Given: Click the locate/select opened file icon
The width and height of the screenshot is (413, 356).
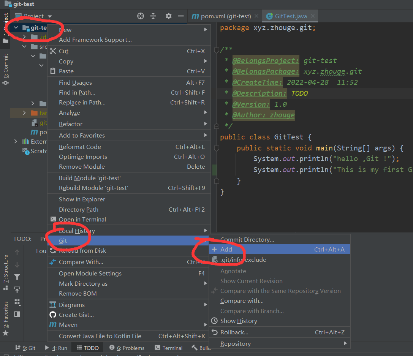Looking at the screenshot, I should pos(141,16).
